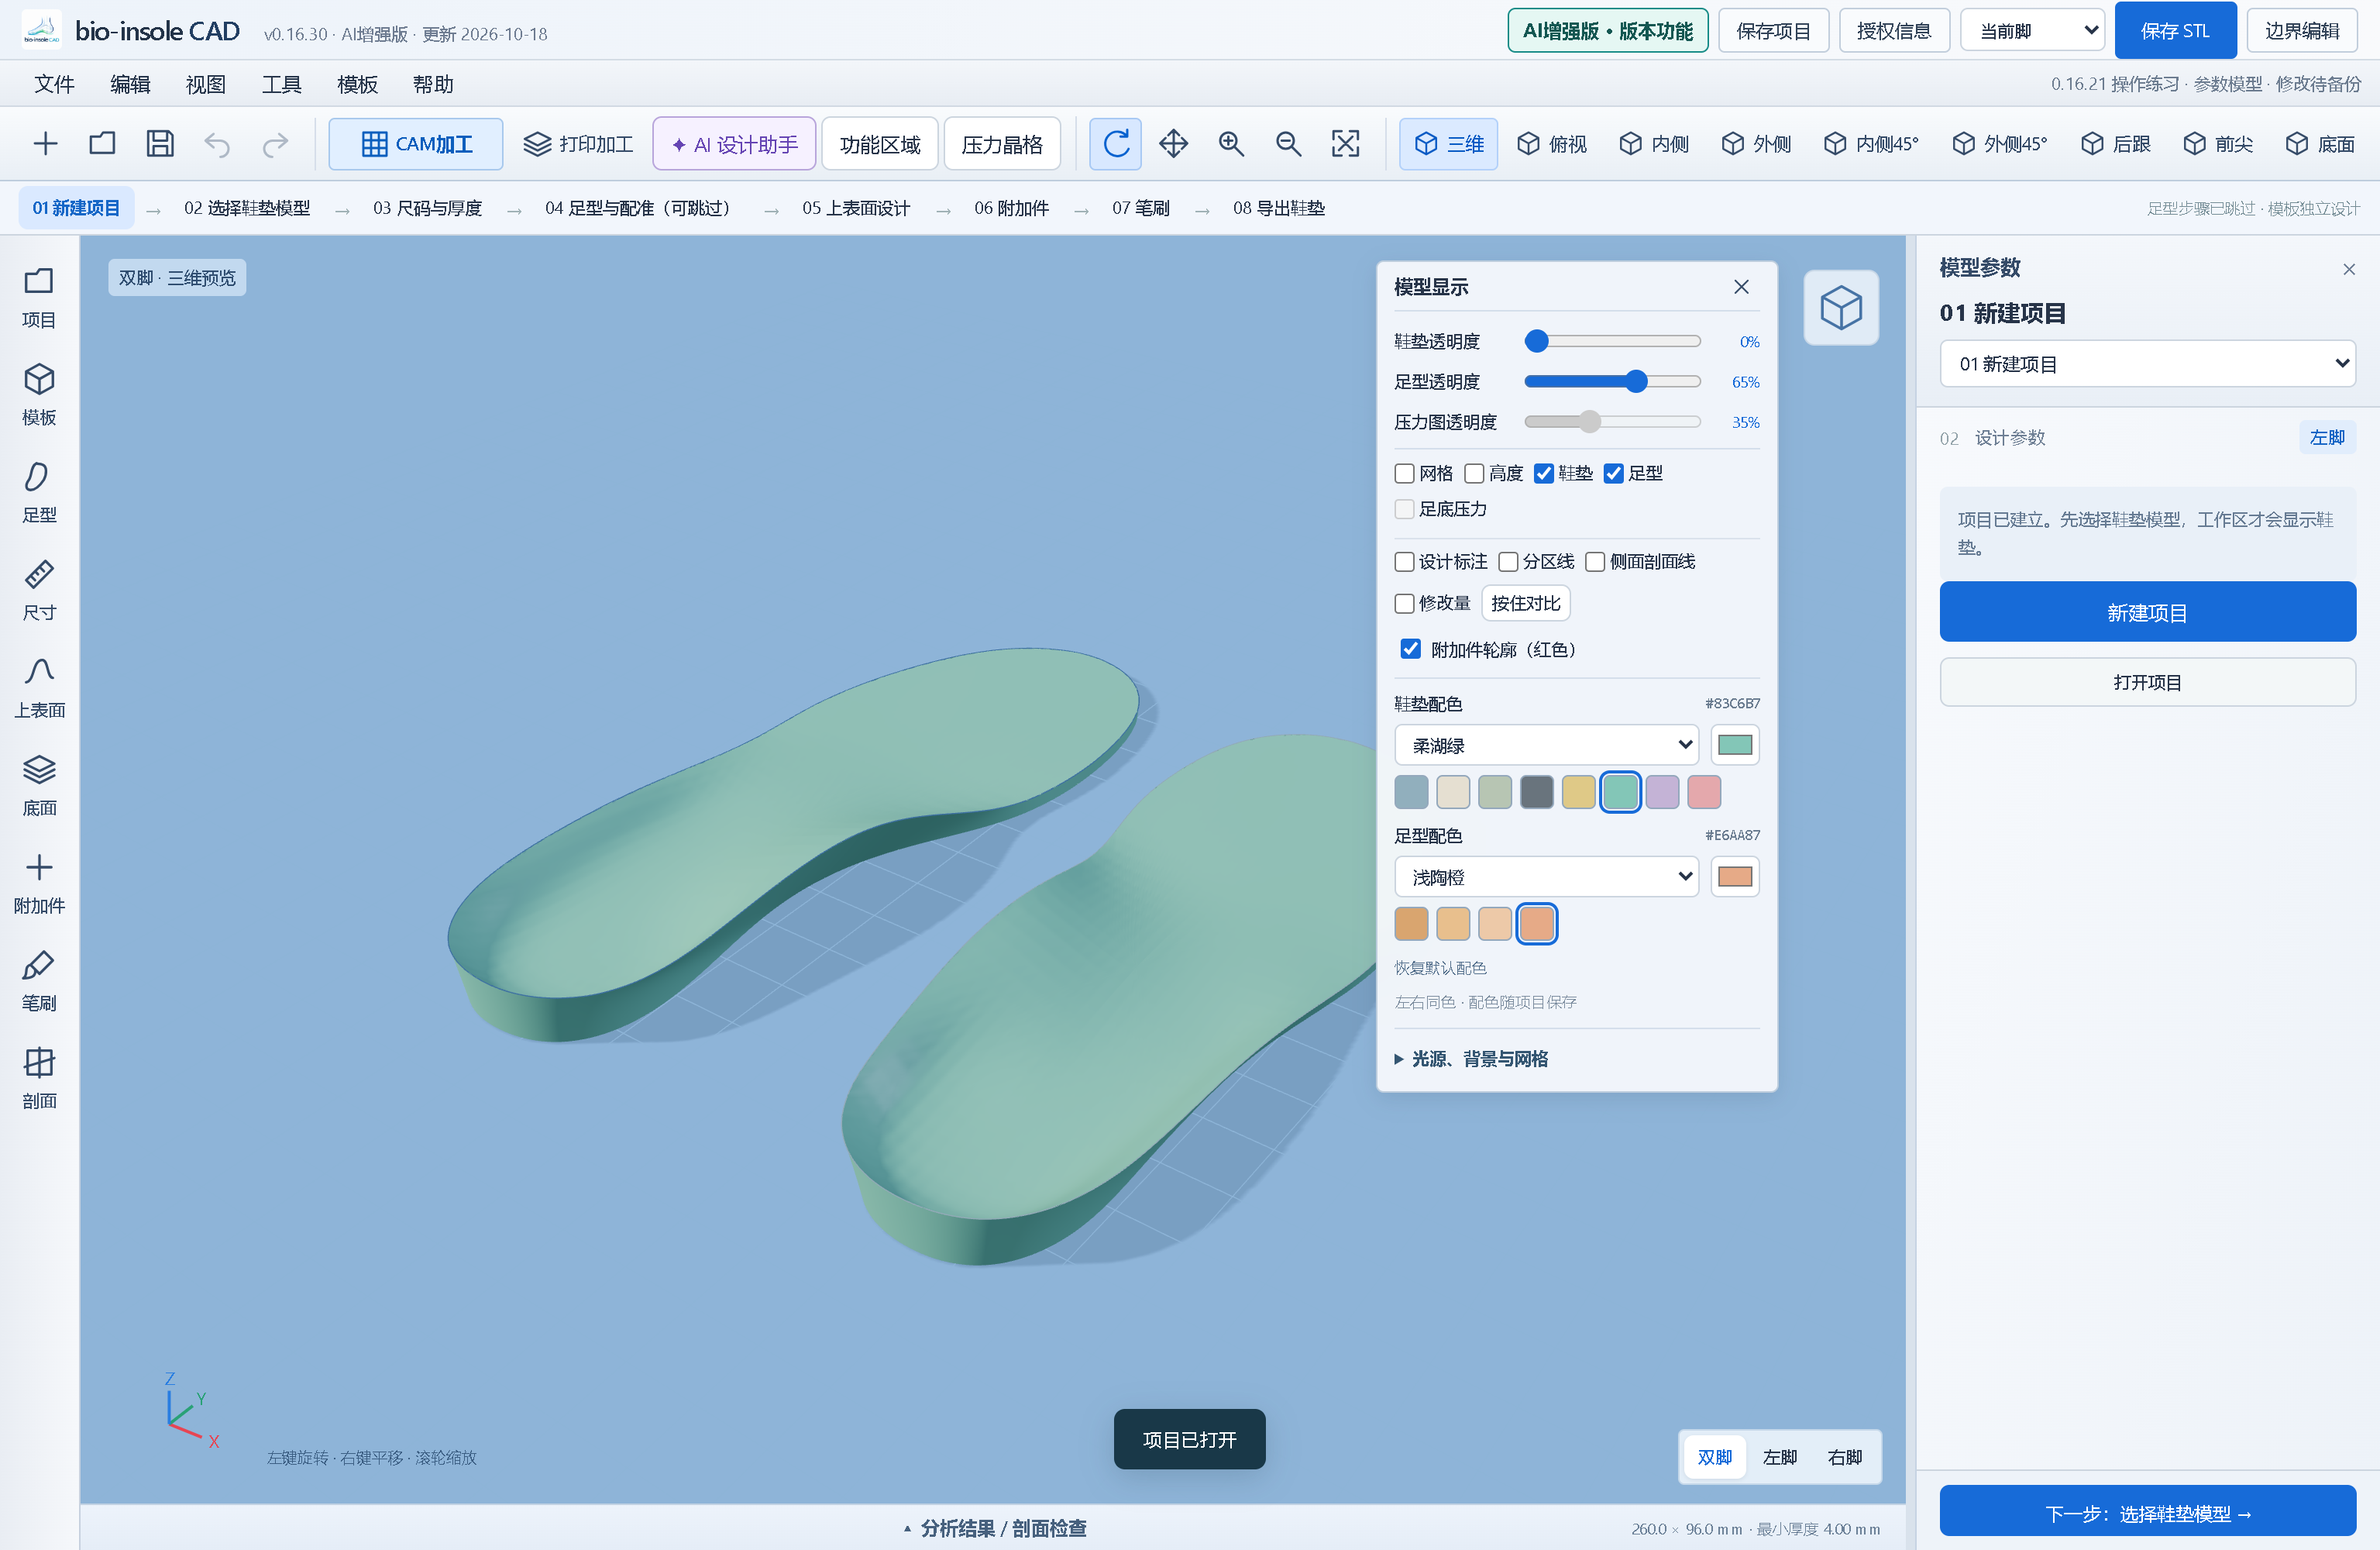Screen dimensions: 2380x1550
Task: Expand 分析结果 / 剖面检查 panel
Action: pos(994,1528)
